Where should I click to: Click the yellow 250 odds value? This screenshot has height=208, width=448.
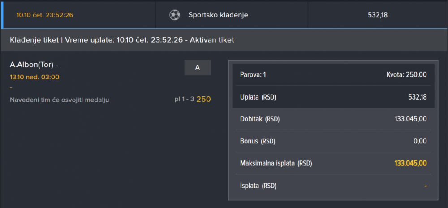(x=203, y=99)
